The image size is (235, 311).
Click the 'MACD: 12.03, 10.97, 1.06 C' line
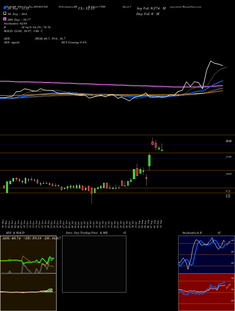pos(23,31)
